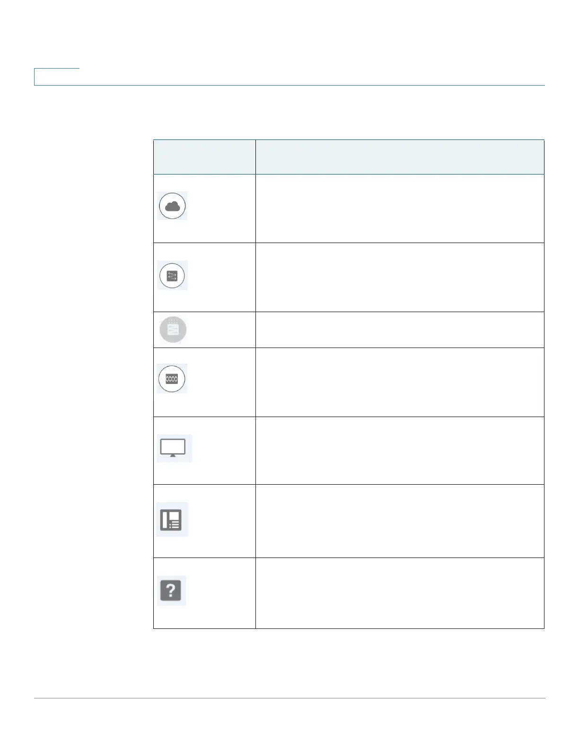This screenshot has width=579, height=749.
Task: Click the blank cell beside the greyed-out icon
Action: click(400, 330)
